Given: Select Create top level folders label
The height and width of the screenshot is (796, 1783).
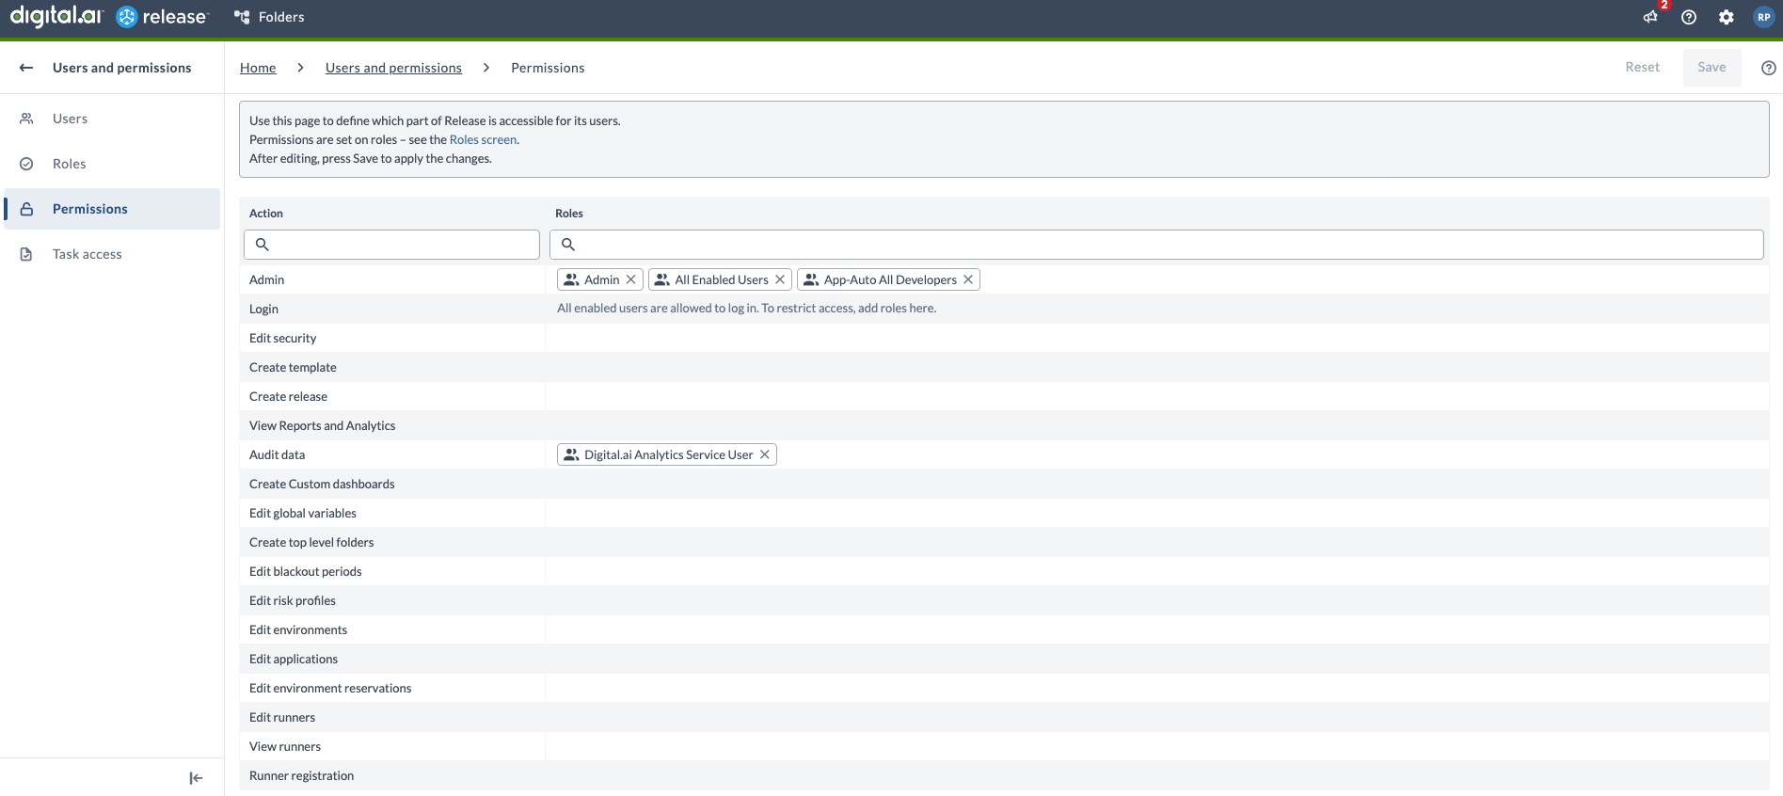Looking at the screenshot, I should [311, 542].
